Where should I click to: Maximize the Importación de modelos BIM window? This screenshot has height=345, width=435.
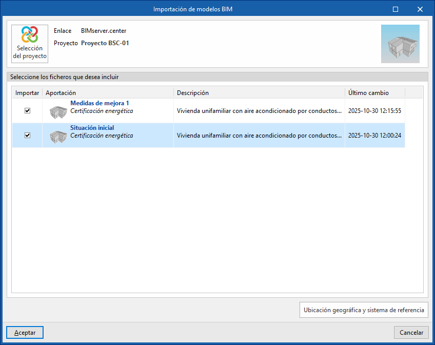click(x=396, y=9)
